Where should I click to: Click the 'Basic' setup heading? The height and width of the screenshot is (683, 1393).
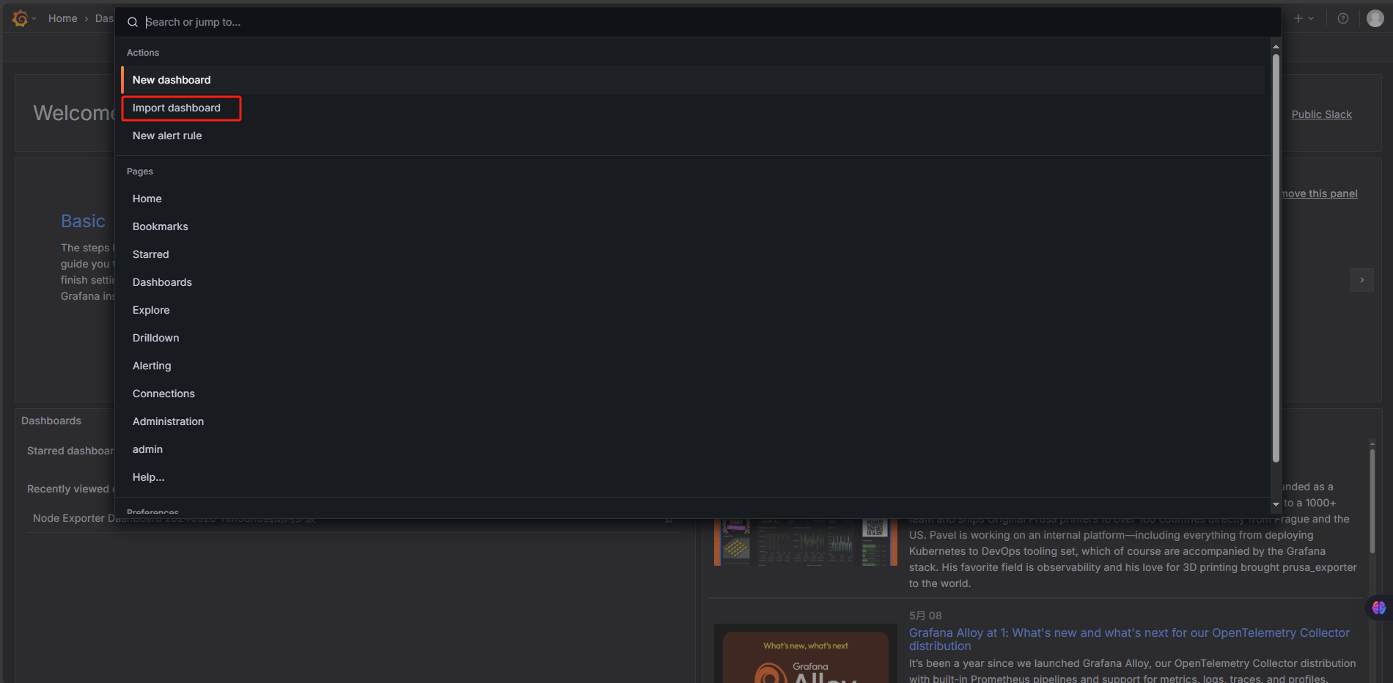coord(83,221)
